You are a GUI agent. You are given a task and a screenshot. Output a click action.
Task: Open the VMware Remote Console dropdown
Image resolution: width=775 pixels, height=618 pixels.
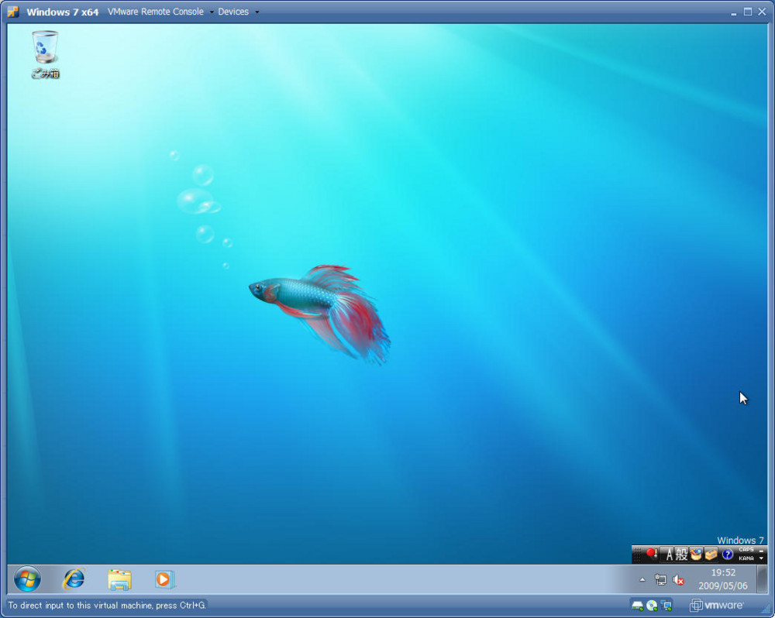(211, 12)
